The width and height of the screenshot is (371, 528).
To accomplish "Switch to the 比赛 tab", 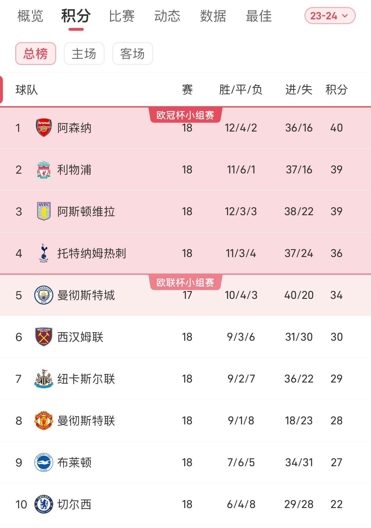I will pyautogui.click(x=122, y=16).
